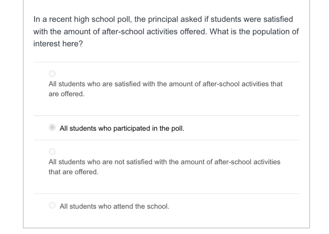Select radio button above 'All students who are not satisfied'
329x234 pixels.
[52, 151]
